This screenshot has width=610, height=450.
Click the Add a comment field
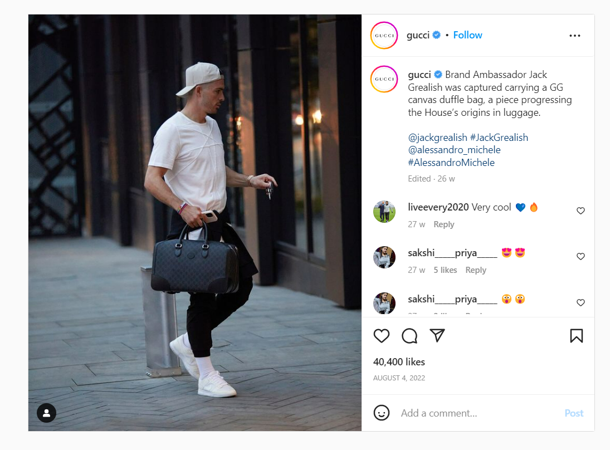(x=479, y=413)
